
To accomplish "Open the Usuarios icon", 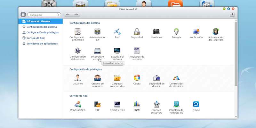I will pos(78,78).
